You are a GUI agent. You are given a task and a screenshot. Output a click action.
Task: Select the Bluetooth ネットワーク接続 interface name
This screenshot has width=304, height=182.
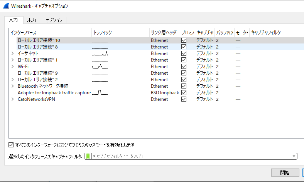43,86
